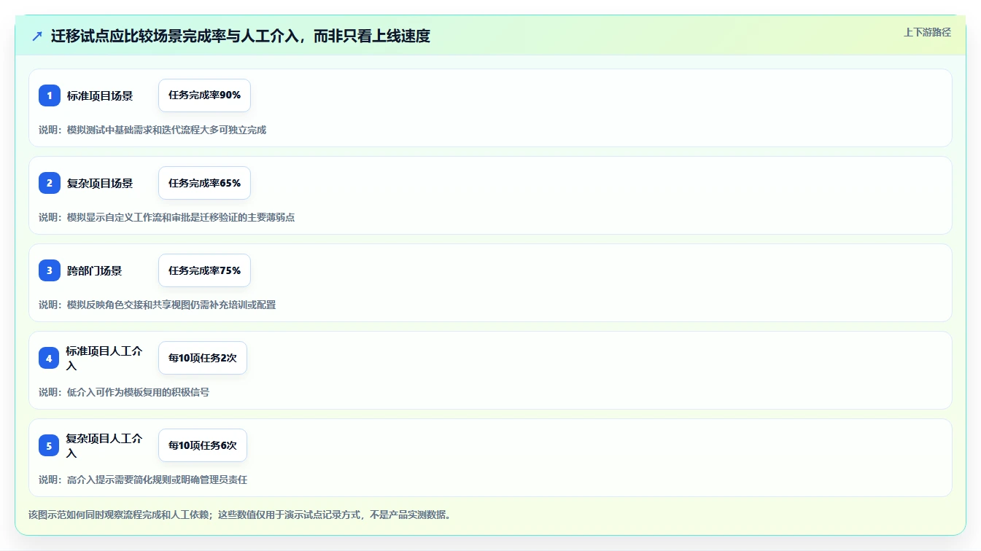The image size is (981, 551).
Task: Click the note about 角色交接和共享视图
Action: pyautogui.click(x=158, y=305)
